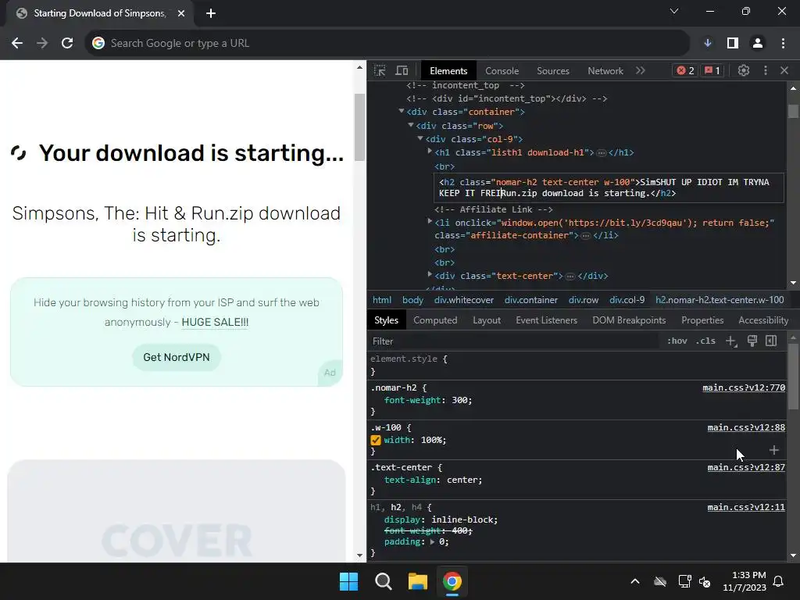This screenshot has width=800, height=600.
Task: Open Chrome three-dot menu
Action: pos(783,44)
